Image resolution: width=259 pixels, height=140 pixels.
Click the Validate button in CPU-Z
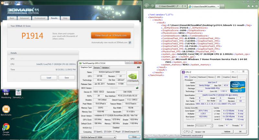(227, 132)
